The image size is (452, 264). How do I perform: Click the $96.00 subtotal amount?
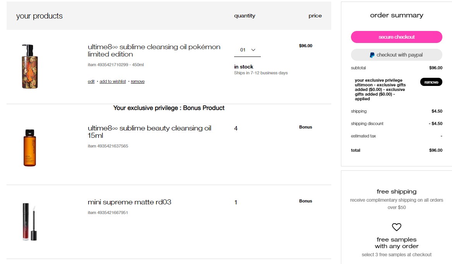click(436, 68)
